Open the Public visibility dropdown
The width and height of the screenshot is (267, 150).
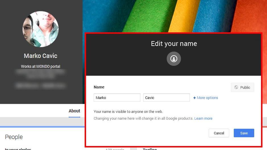click(242, 87)
